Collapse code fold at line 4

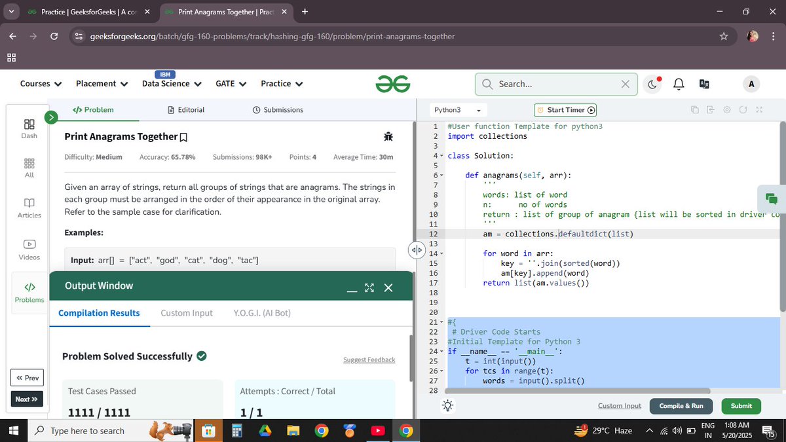(443, 156)
